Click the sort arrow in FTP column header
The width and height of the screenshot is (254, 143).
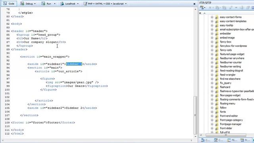[204, 13]
